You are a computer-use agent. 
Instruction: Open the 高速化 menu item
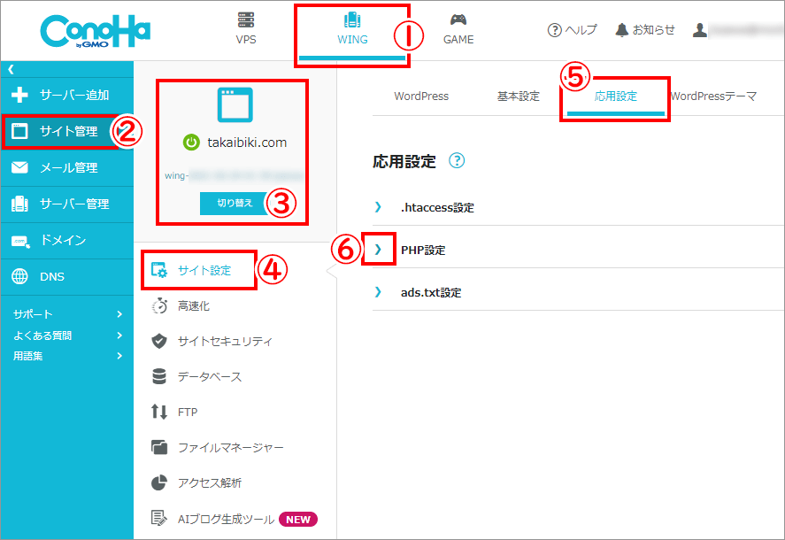pyautogui.click(x=194, y=306)
